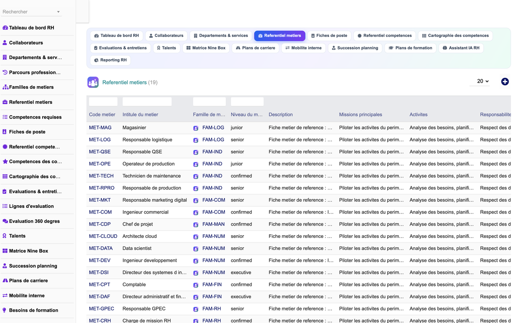
Task: Open the Departements & services tab
Action: [x=221, y=36]
